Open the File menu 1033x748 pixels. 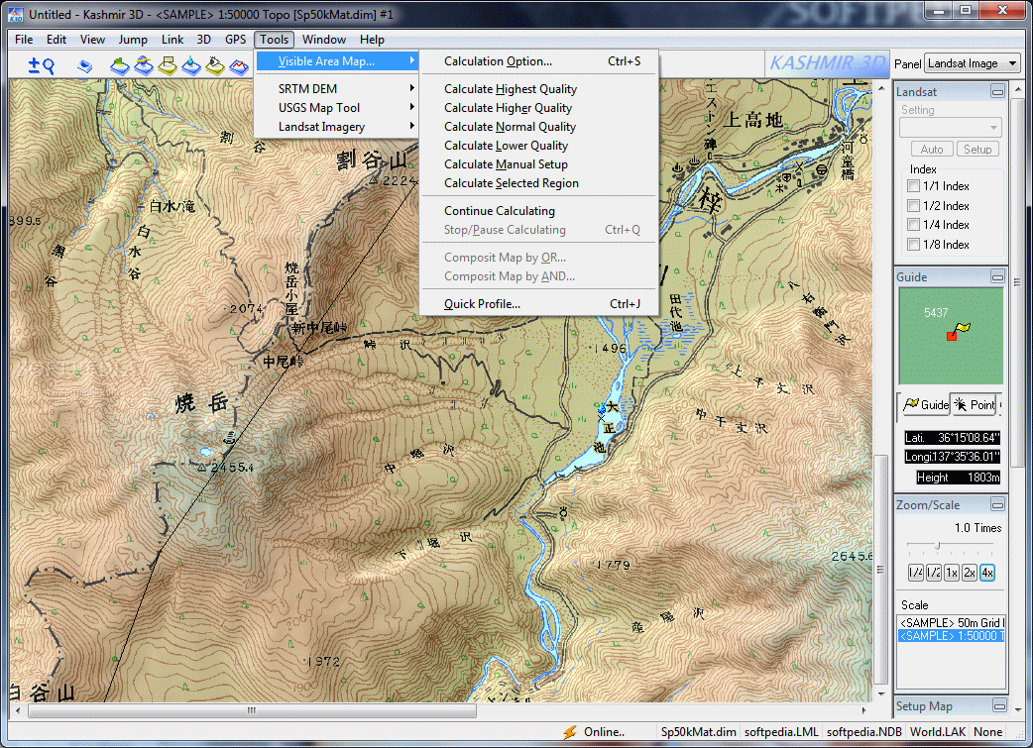(x=24, y=40)
